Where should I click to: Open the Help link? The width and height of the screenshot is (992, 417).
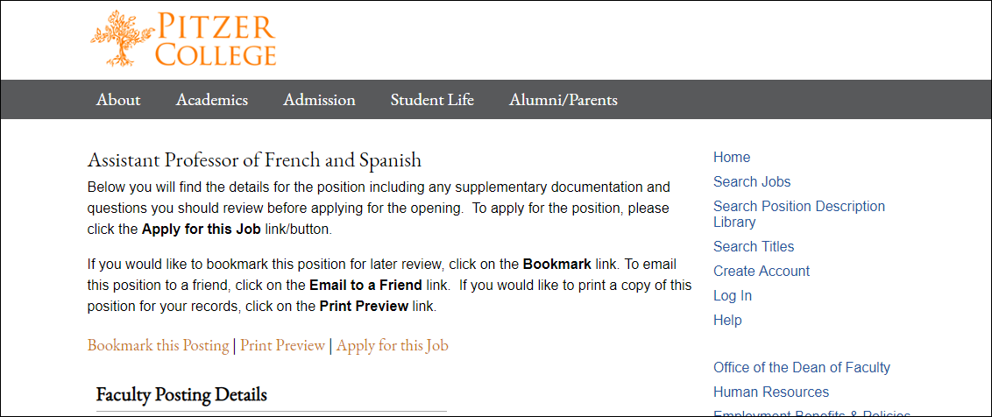pos(727,320)
